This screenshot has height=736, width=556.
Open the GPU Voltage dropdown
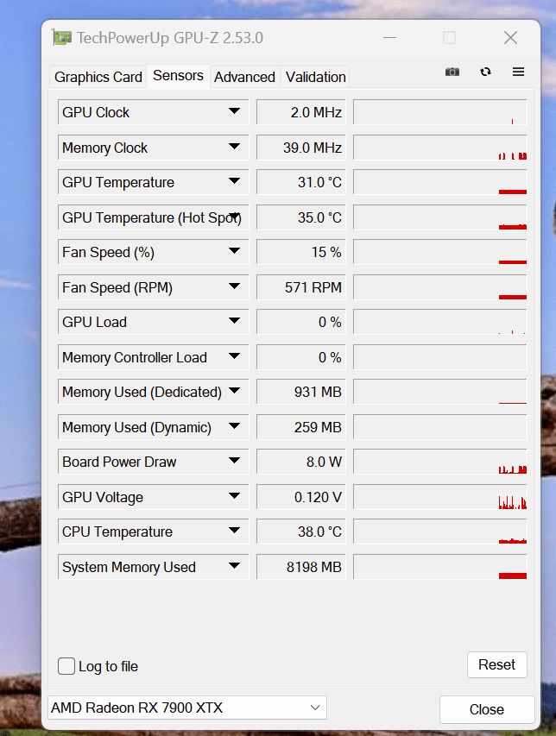coord(234,496)
